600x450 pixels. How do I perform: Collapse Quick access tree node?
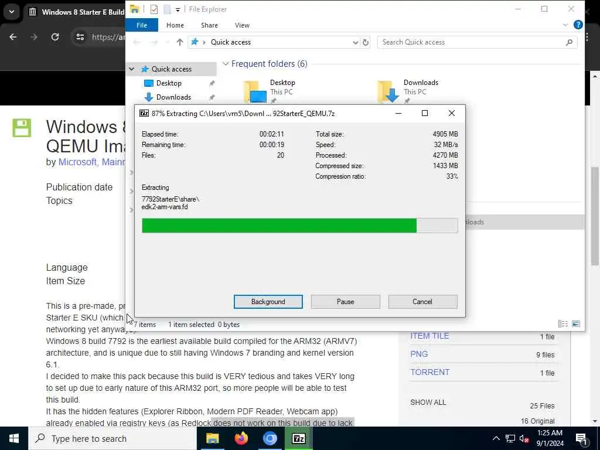pyautogui.click(x=132, y=69)
